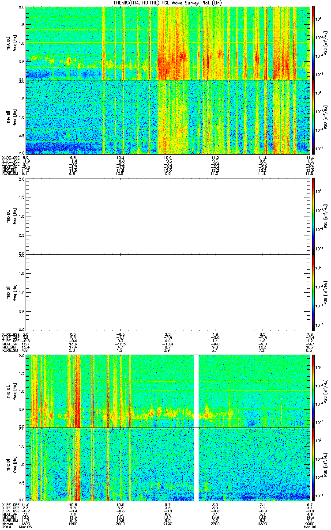The width and height of the screenshot is (331, 530).
Task: Click the '1800' time label on bottom axis
Action: pyautogui.click(x=26, y=524)
